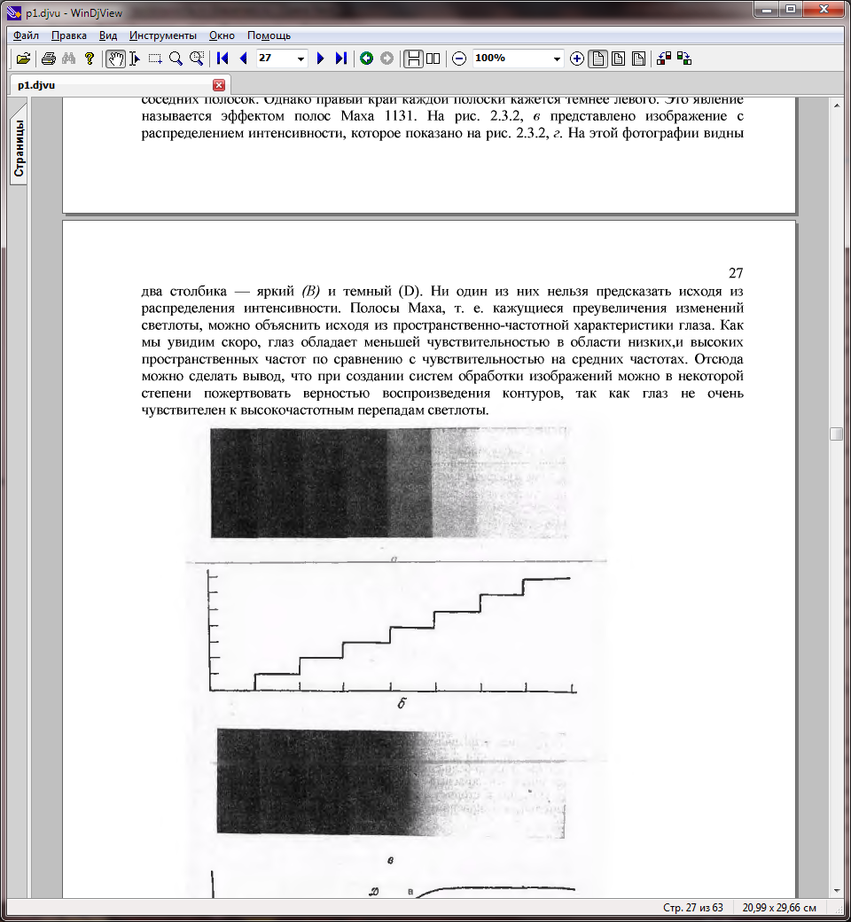Click the green Back navigation arrow
The image size is (851, 922).
(x=366, y=59)
